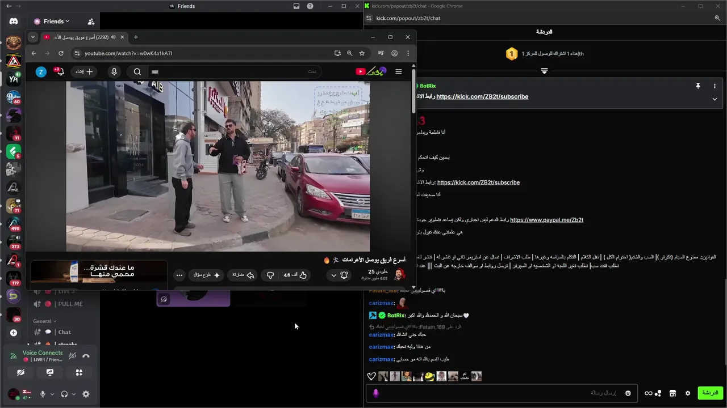This screenshot has height=408, width=727.
Task: Open more actions on YouTube video
Action: click(x=179, y=275)
